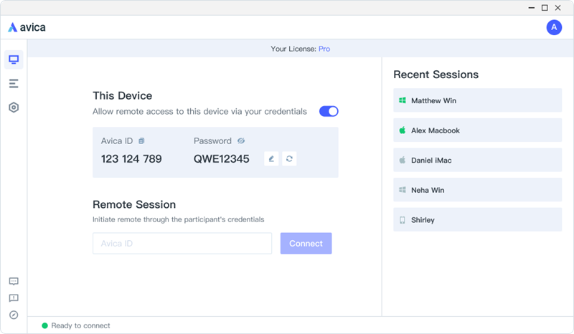Click the Windows icon beside Neha Win

point(403,190)
